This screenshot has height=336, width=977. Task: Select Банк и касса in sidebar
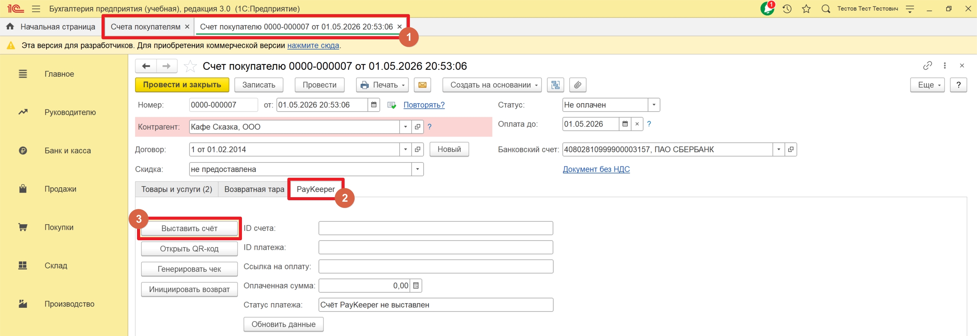tap(68, 151)
